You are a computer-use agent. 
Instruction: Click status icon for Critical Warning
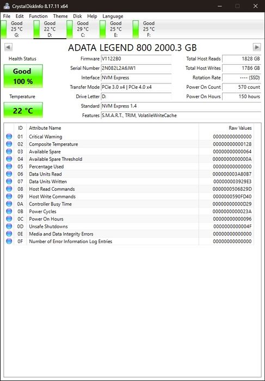pyautogui.click(x=9, y=136)
